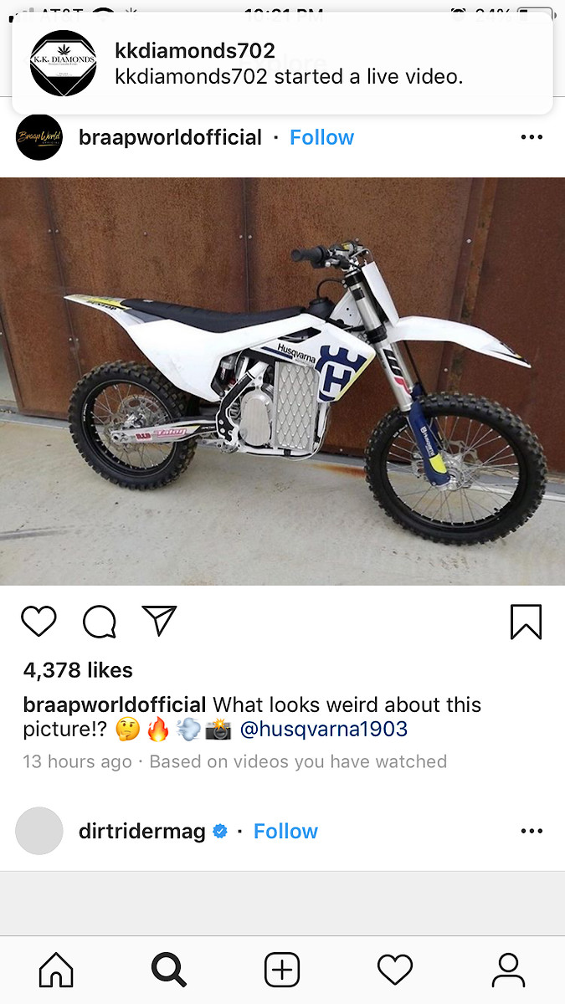Open comments via speech bubble icon
Image resolution: width=565 pixels, height=1004 pixels.
coord(100,622)
